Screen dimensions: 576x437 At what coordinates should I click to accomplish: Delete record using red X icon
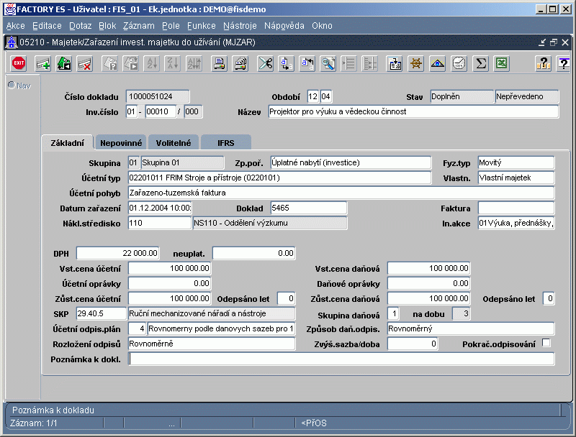pos(85,63)
